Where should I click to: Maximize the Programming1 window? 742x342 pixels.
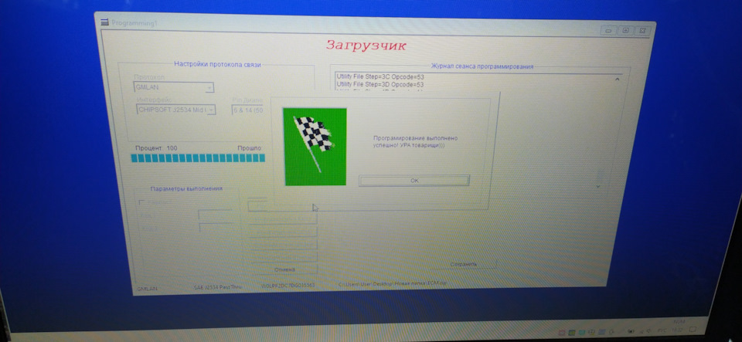tap(625, 30)
